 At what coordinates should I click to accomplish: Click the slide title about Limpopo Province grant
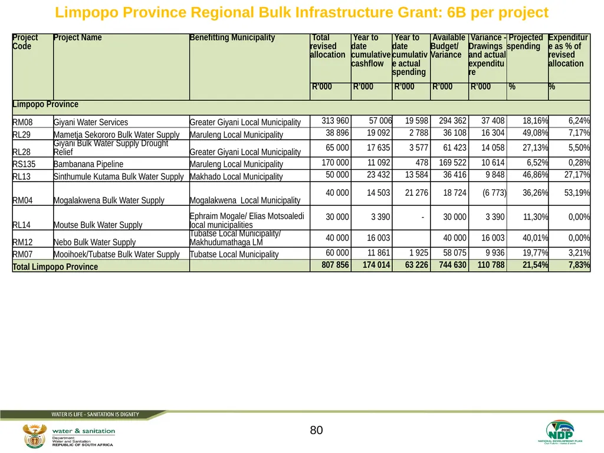[301, 12]
